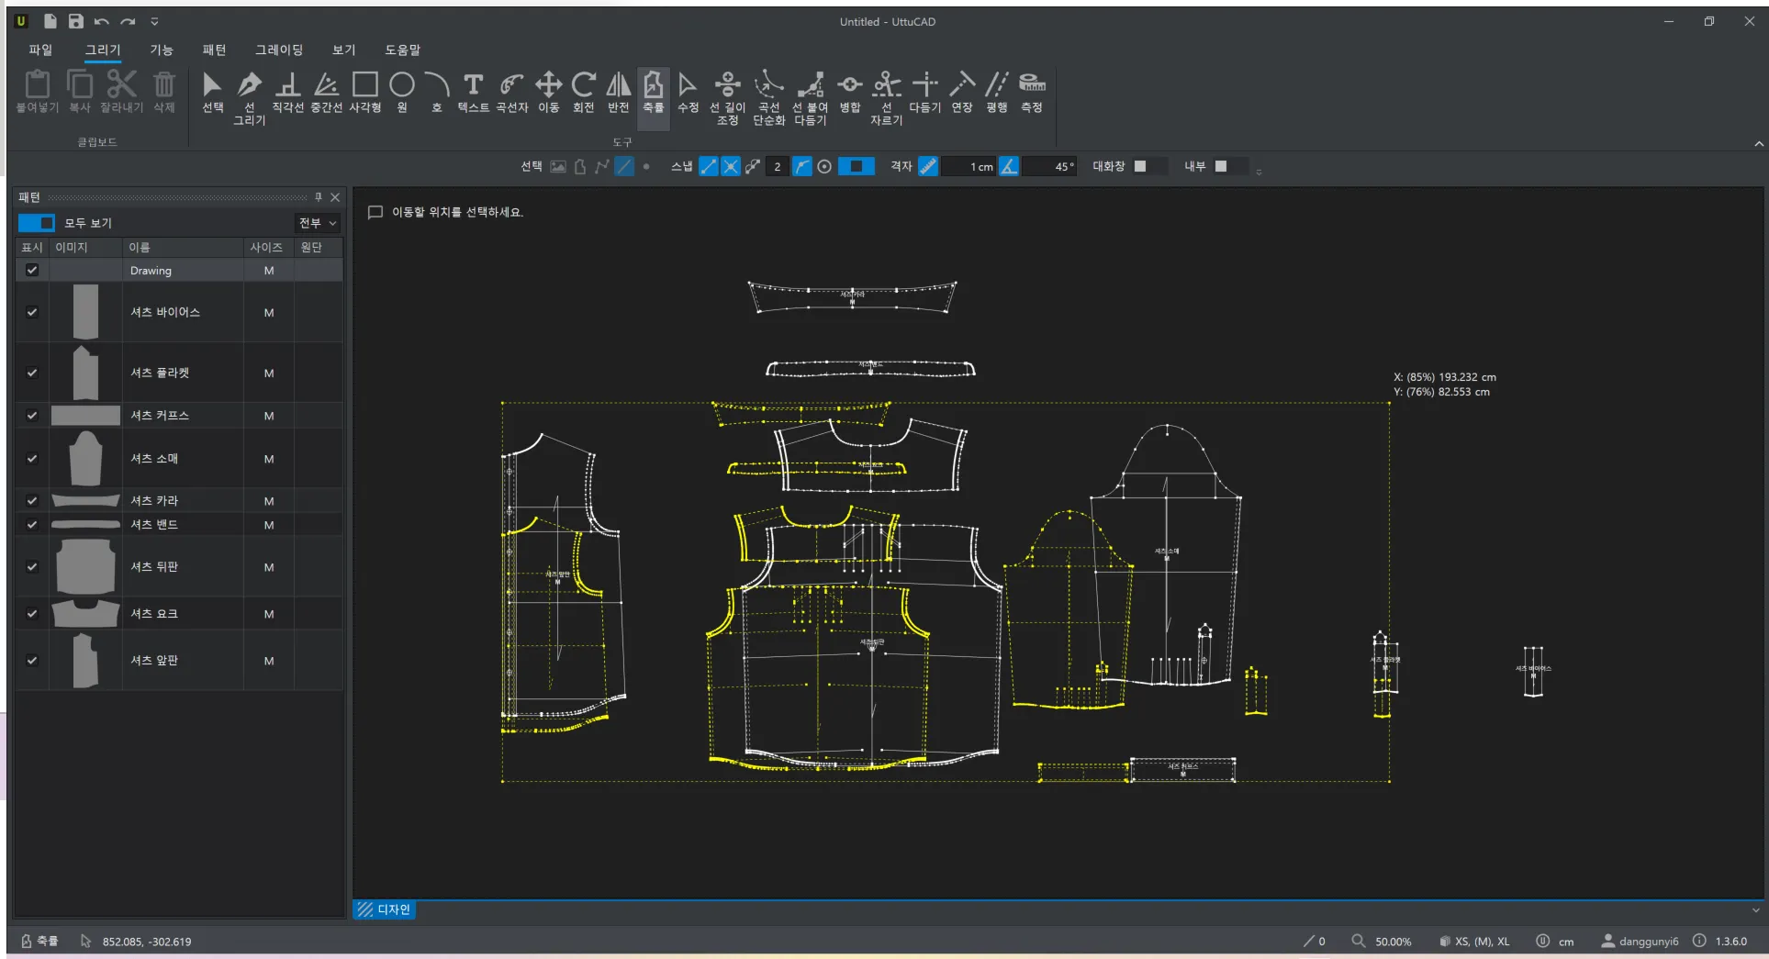
Task: Open the quick access toolbar dropdown arrow
Action: coord(154,21)
